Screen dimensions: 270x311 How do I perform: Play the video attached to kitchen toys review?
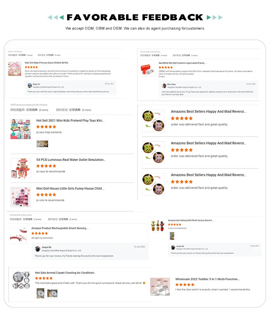point(42,144)
